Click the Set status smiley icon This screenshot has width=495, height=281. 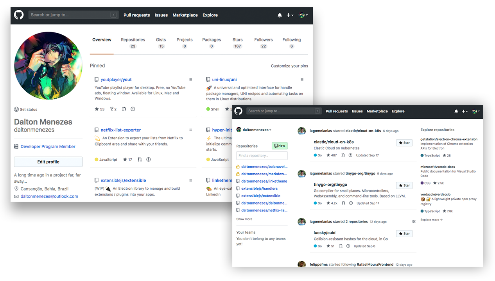point(16,109)
